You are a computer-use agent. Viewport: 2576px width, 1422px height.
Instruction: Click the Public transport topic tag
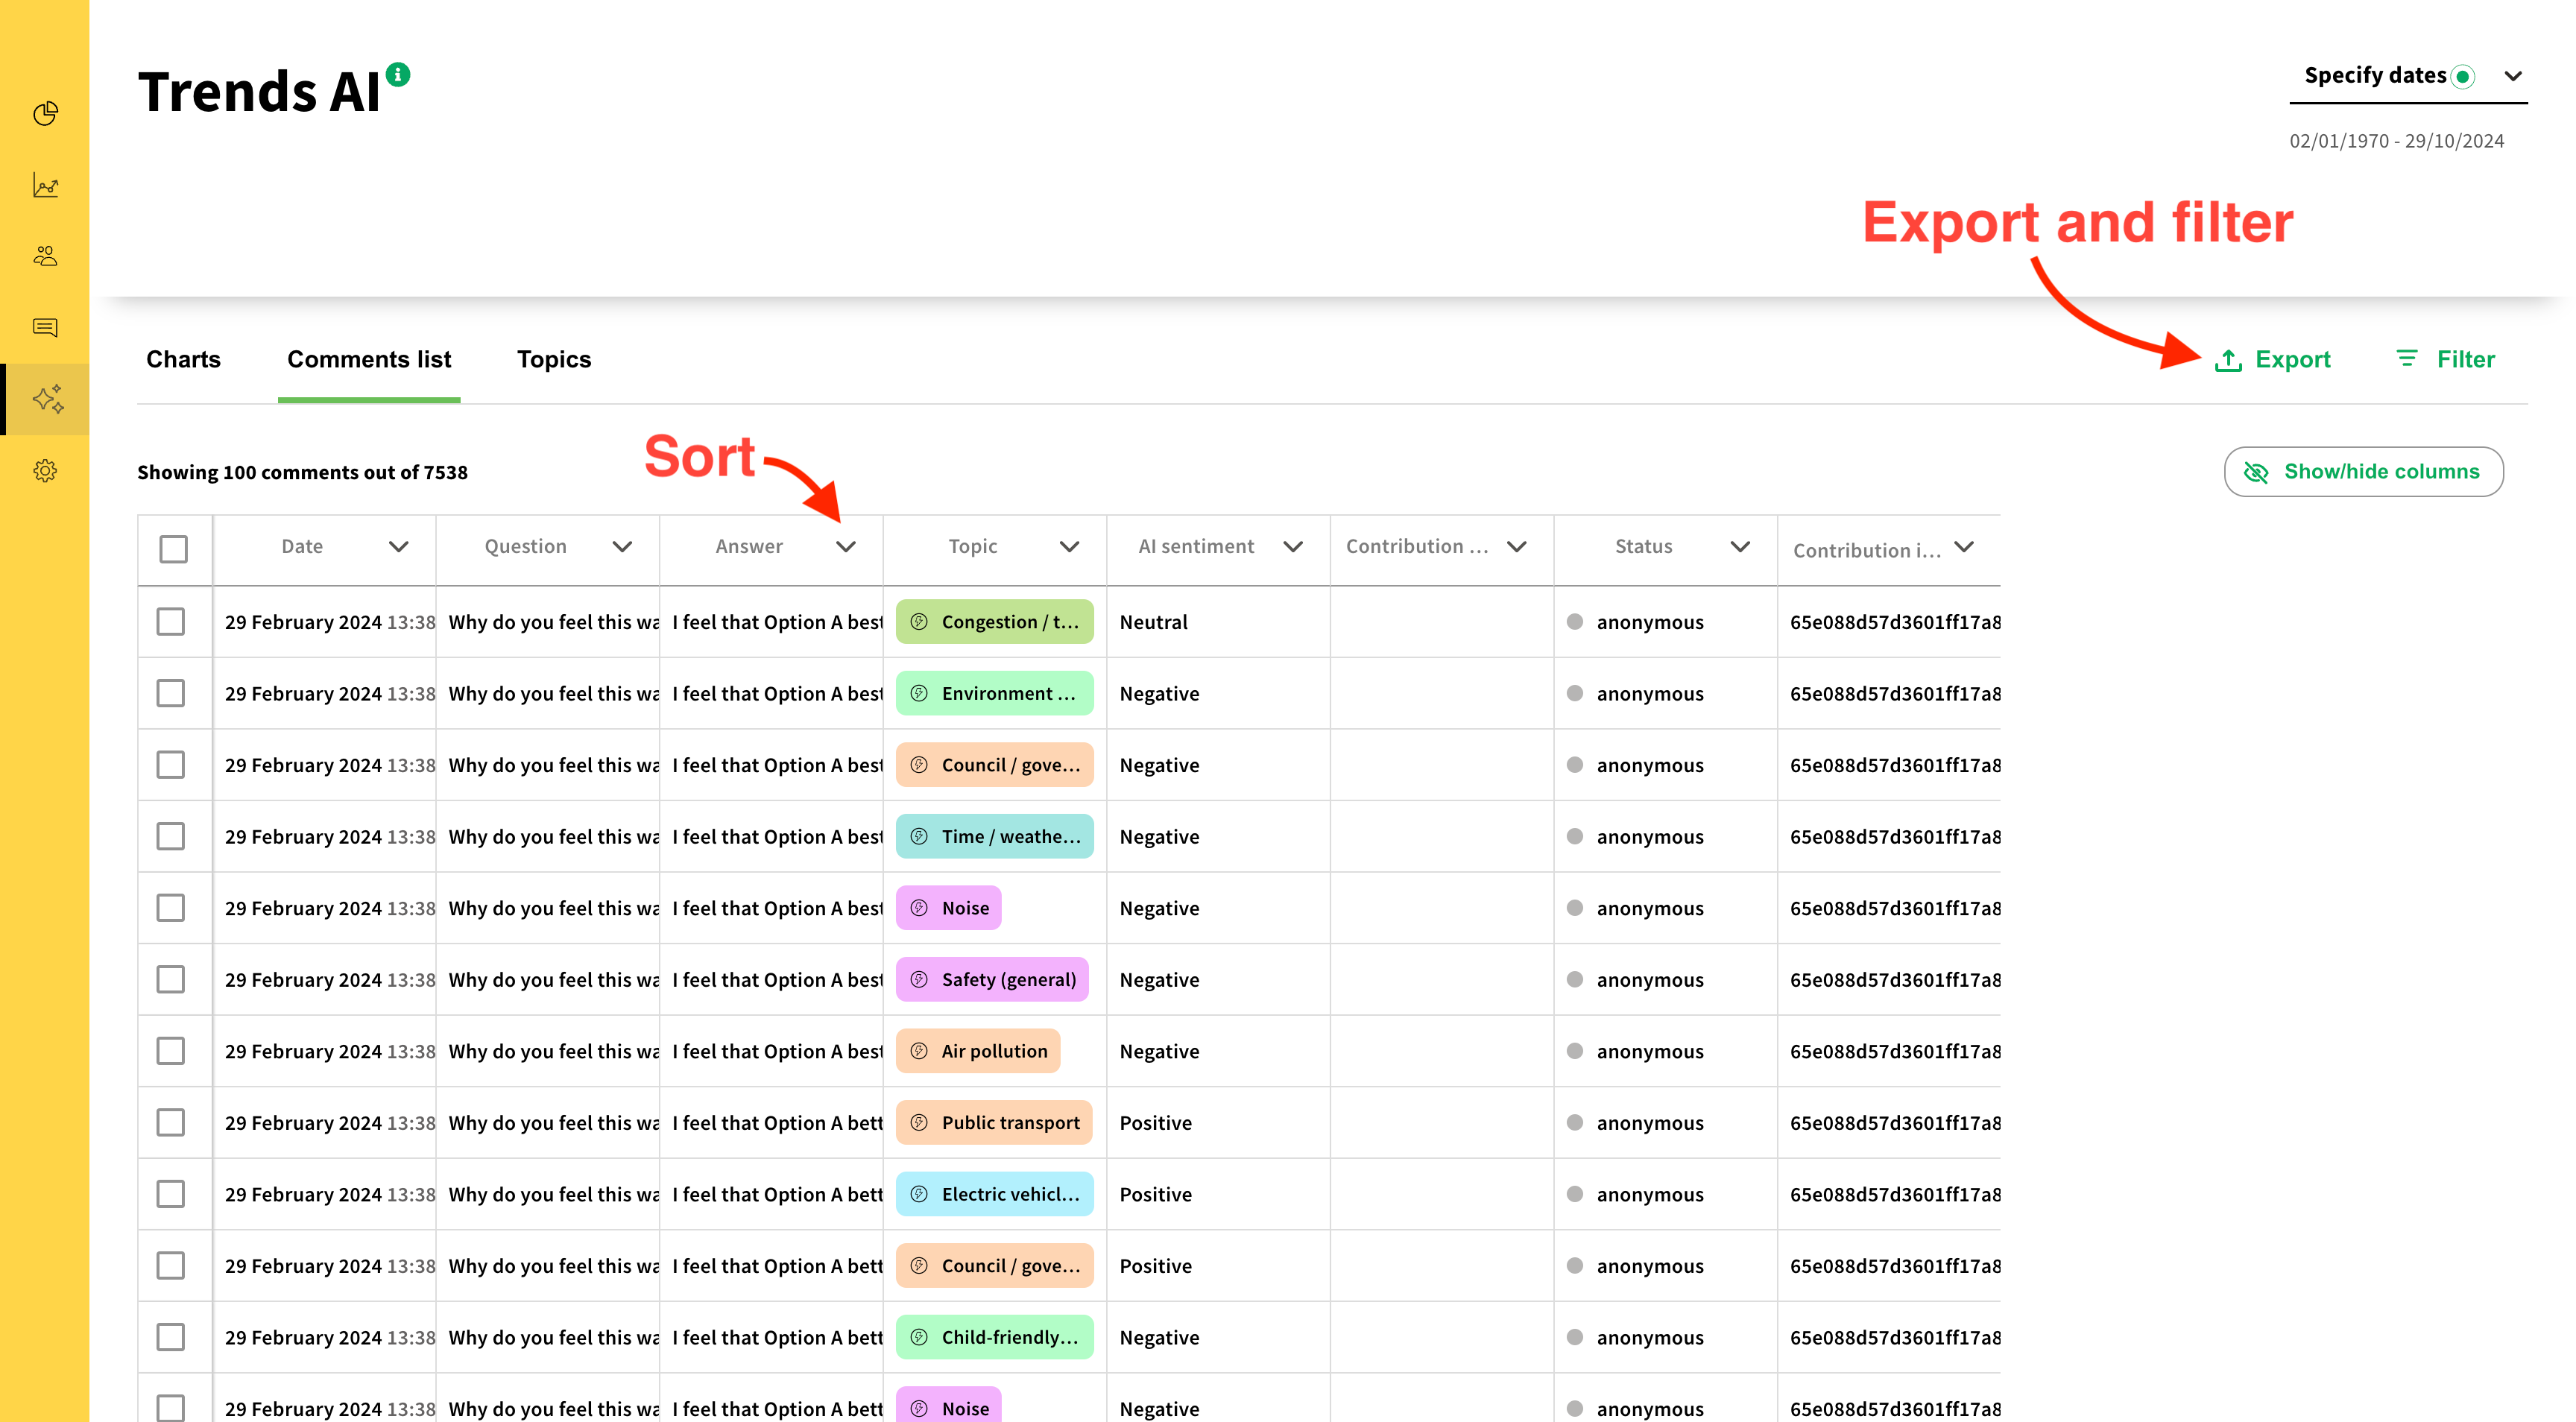tap(994, 1122)
